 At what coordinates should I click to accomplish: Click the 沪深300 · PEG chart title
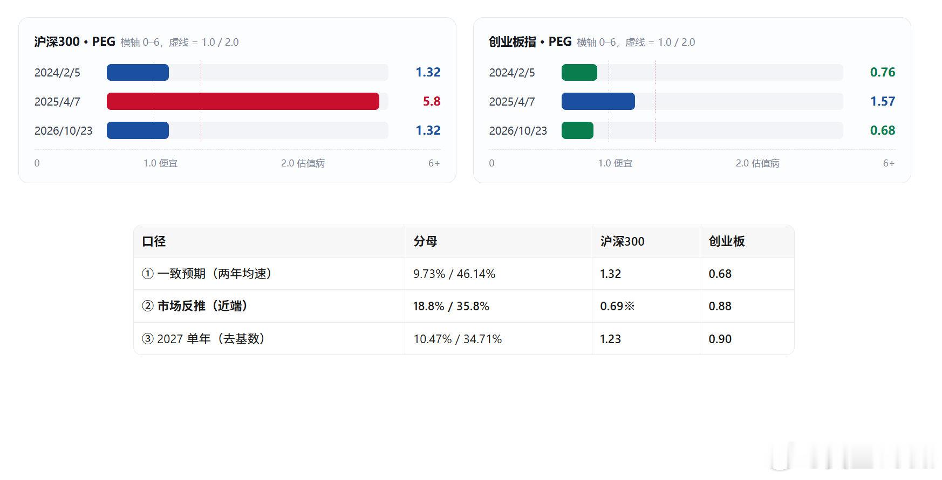click(x=74, y=41)
